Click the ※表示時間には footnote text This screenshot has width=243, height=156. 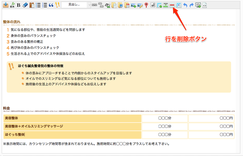(x=87, y=144)
